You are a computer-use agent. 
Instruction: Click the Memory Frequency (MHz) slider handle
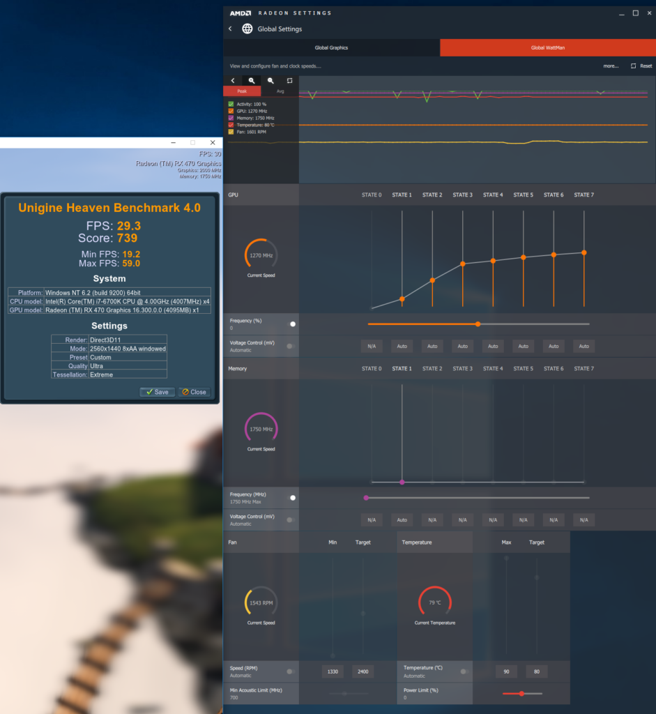(366, 498)
